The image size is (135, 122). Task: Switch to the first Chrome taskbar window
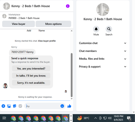point(13,118)
